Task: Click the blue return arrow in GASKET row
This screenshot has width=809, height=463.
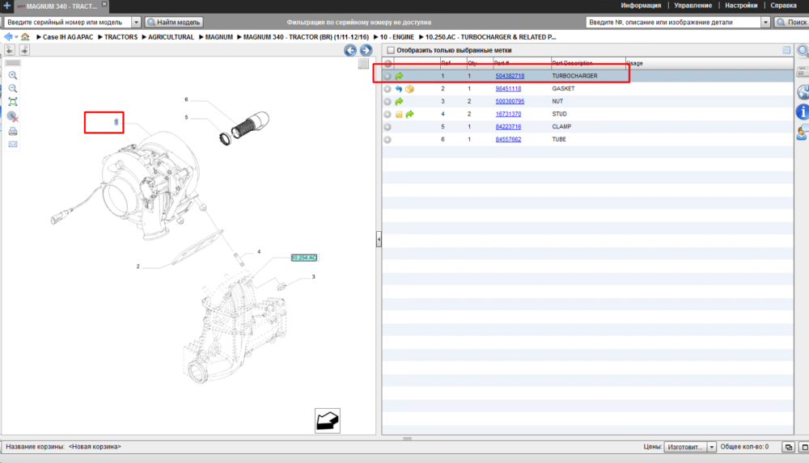Action: [x=399, y=89]
